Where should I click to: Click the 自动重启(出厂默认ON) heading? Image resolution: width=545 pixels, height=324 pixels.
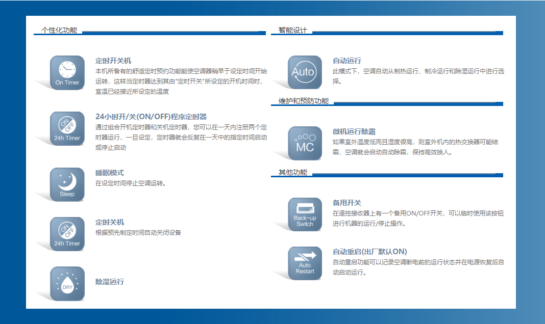(x=369, y=252)
